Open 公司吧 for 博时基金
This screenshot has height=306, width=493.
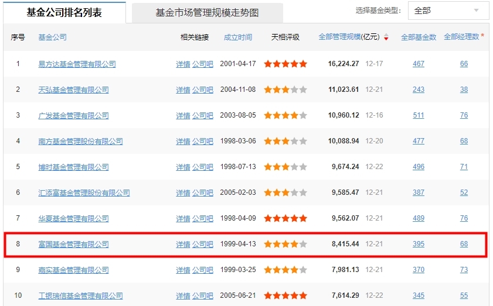203,167
